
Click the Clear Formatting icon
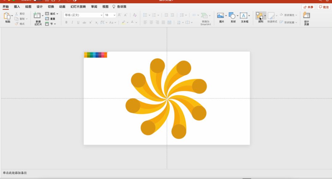[x=135, y=15]
